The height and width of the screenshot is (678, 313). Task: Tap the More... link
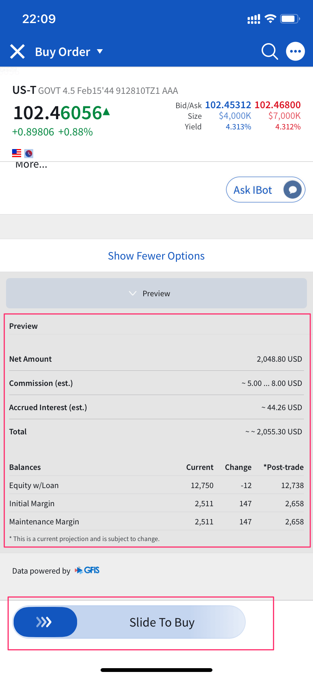coord(31,165)
